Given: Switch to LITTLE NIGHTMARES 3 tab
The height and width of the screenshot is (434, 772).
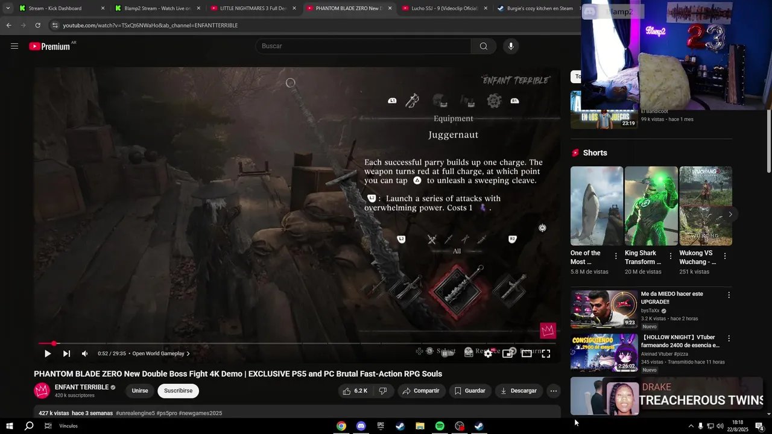Looking at the screenshot, I should point(252,8).
